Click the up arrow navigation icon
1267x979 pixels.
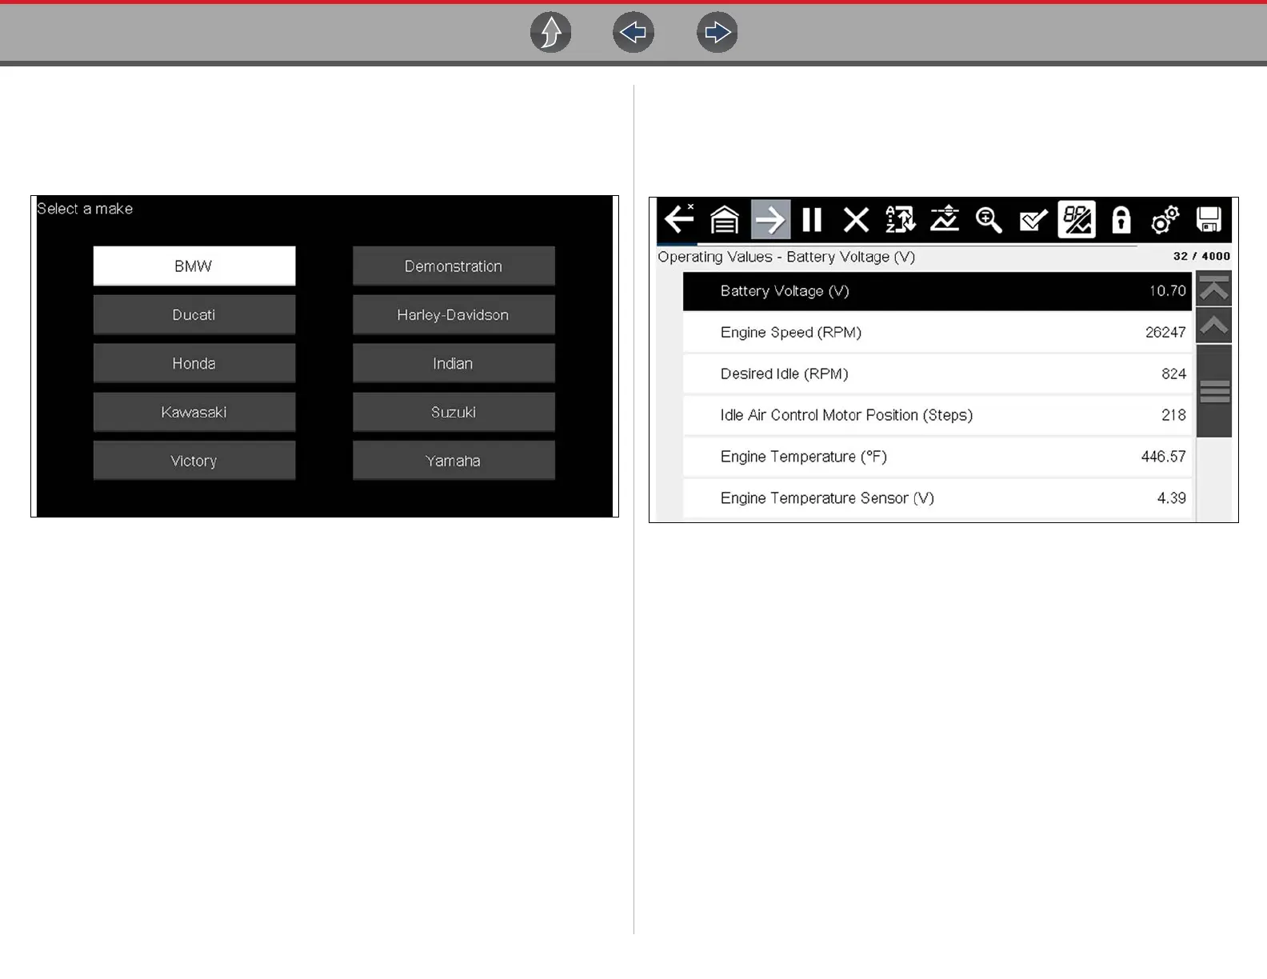[x=550, y=33]
